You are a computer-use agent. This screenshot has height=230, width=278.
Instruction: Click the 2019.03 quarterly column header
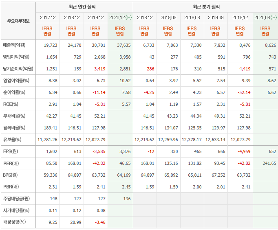[168, 18]
